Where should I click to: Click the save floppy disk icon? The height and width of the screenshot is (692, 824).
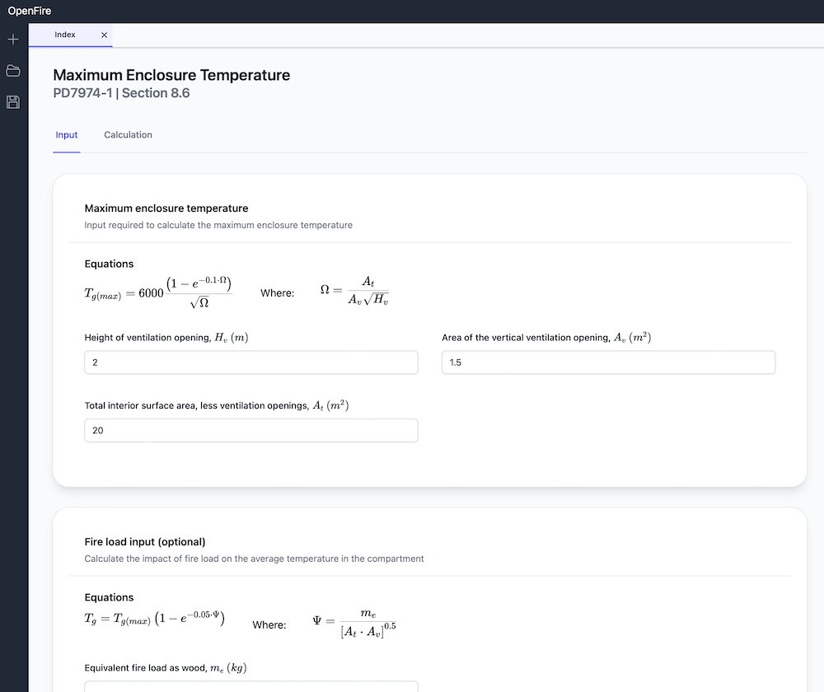pyautogui.click(x=13, y=102)
